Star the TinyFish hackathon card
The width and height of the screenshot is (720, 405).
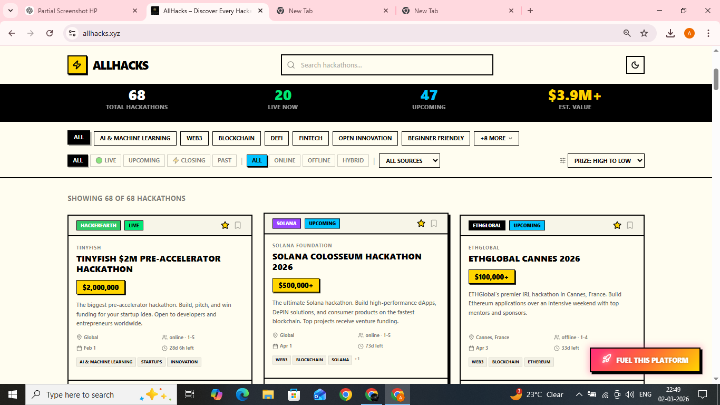(225, 225)
